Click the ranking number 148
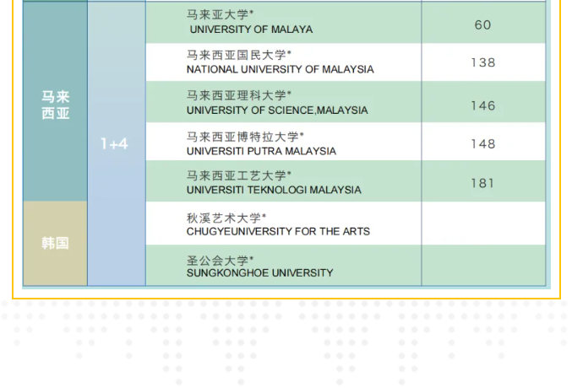The width and height of the screenshot is (572, 388). (482, 144)
